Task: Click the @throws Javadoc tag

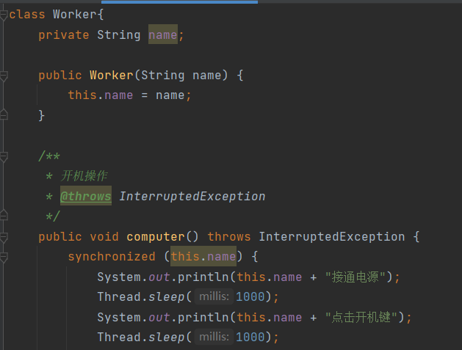Action: 85,197
